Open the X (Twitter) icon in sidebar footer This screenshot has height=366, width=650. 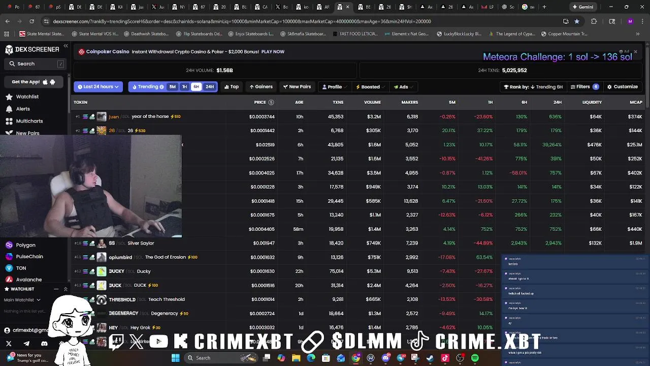tap(9, 344)
